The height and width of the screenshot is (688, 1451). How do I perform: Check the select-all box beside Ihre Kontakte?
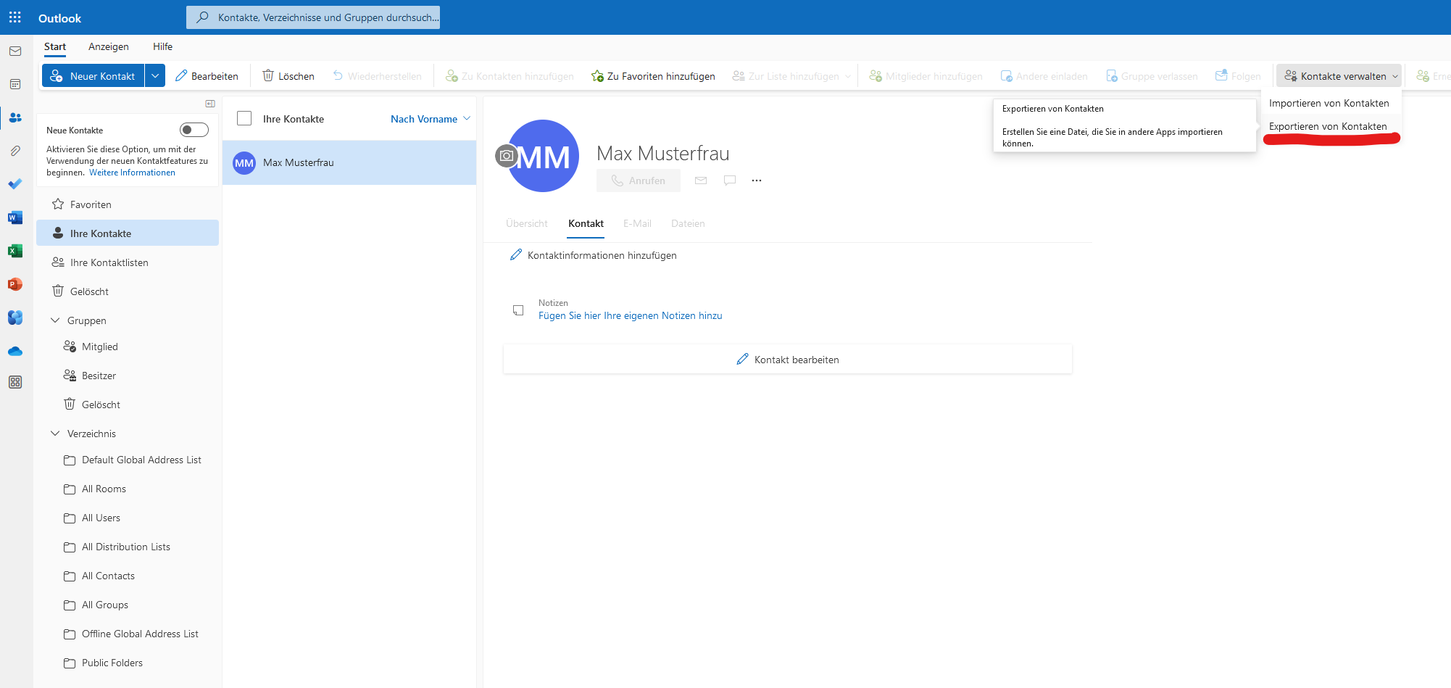click(x=244, y=118)
